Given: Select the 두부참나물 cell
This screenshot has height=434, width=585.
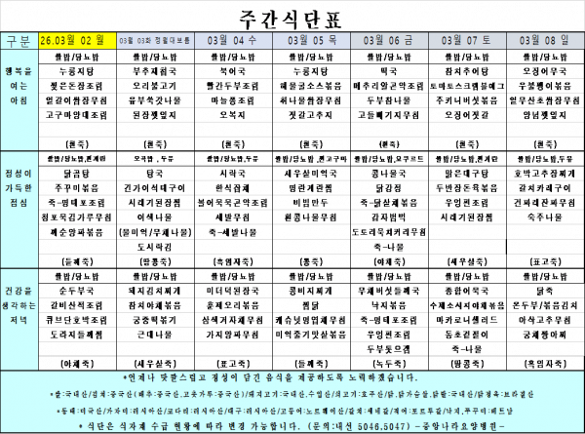Looking at the screenshot, I should [x=389, y=100].
